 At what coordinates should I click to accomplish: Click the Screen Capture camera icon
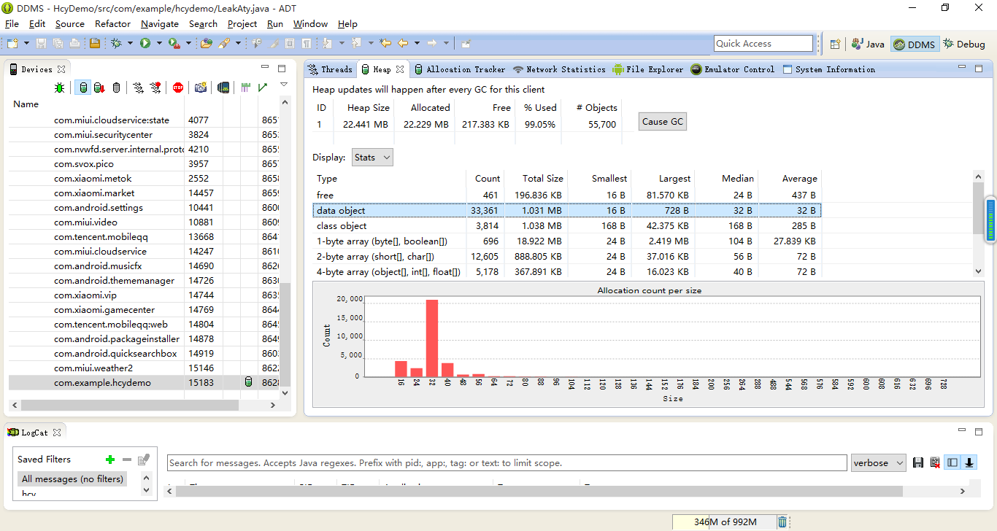pyautogui.click(x=200, y=88)
